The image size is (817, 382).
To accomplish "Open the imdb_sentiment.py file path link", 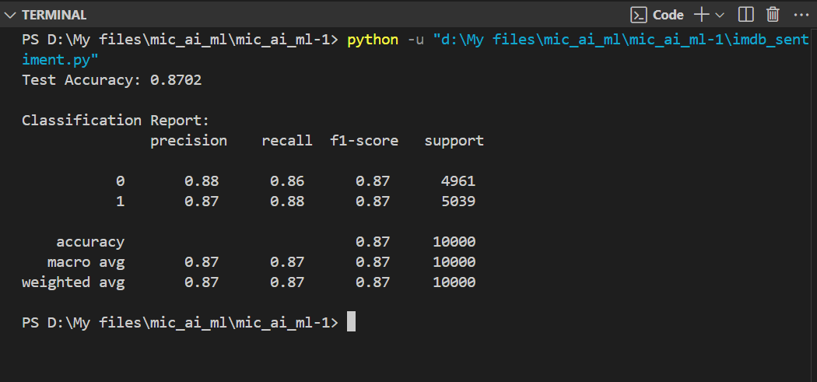I will click(621, 40).
